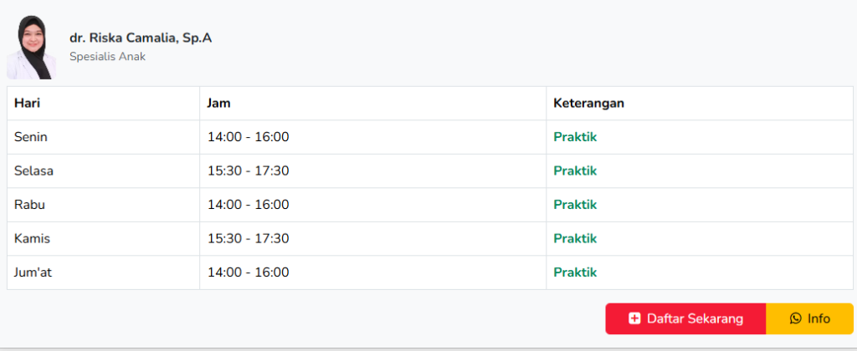This screenshot has height=351, width=857.
Task: Click the Keterangan column header
Action: (589, 103)
